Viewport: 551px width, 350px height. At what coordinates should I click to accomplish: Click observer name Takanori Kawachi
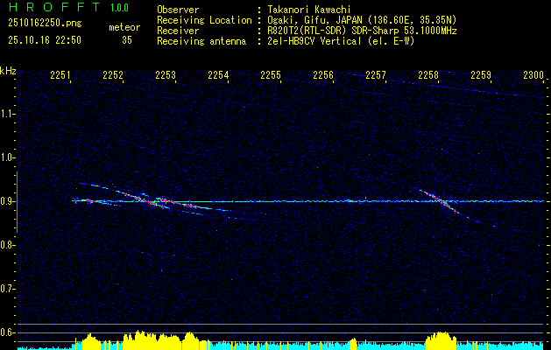pyautogui.click(x=309, y=10)
